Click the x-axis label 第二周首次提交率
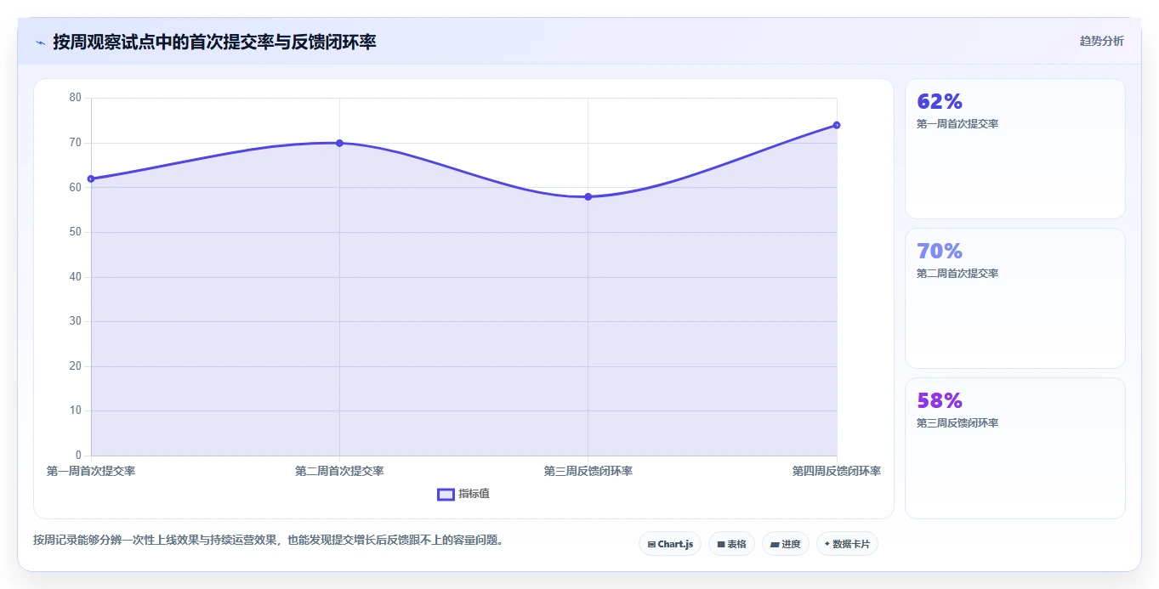 pyautogui.click(x=339, y=471)
